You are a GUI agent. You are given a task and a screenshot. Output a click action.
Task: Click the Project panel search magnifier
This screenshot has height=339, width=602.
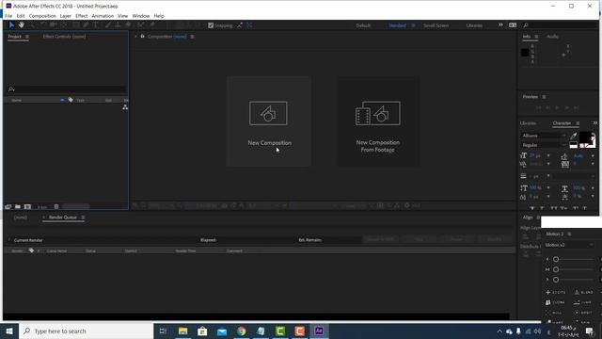[11, 89]
